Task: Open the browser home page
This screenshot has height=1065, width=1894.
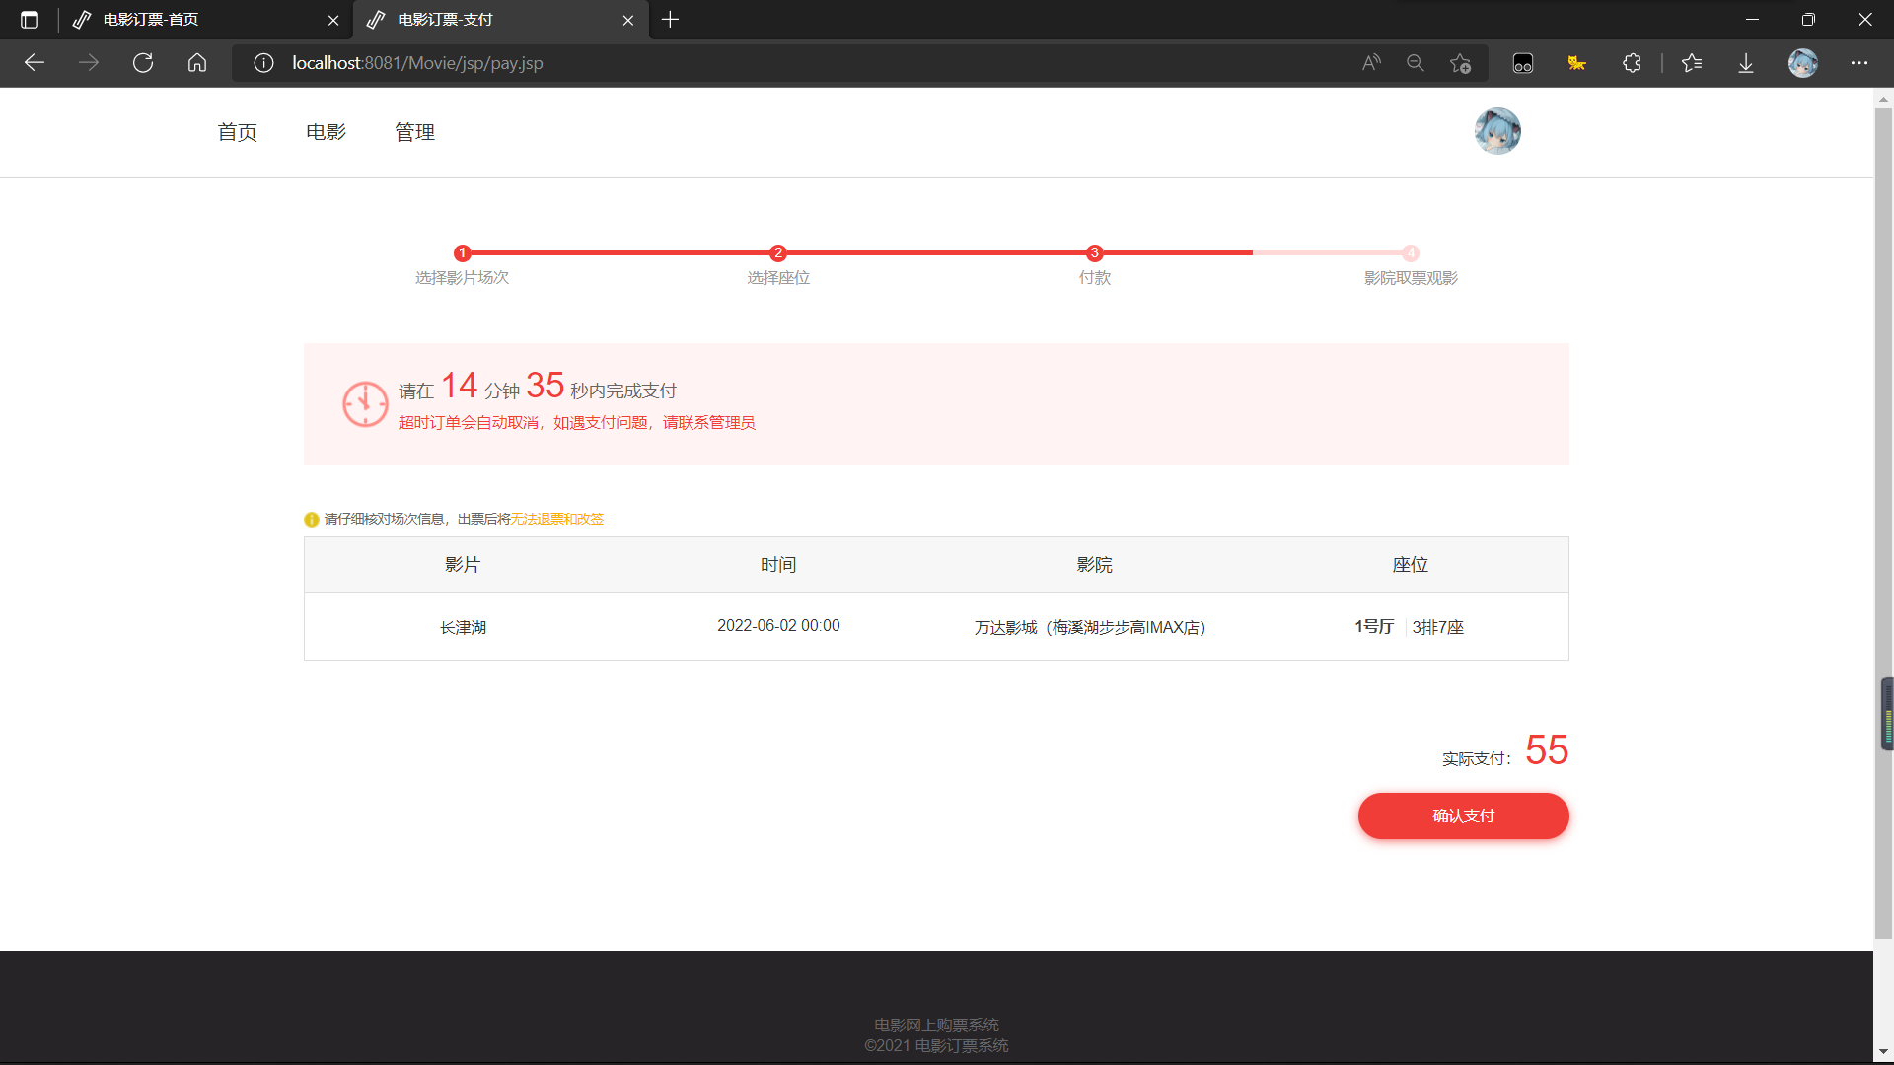Action: (196, 62)
